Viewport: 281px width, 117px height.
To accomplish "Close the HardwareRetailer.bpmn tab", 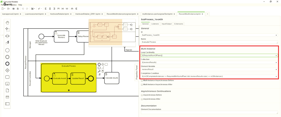I will (71, 14).
